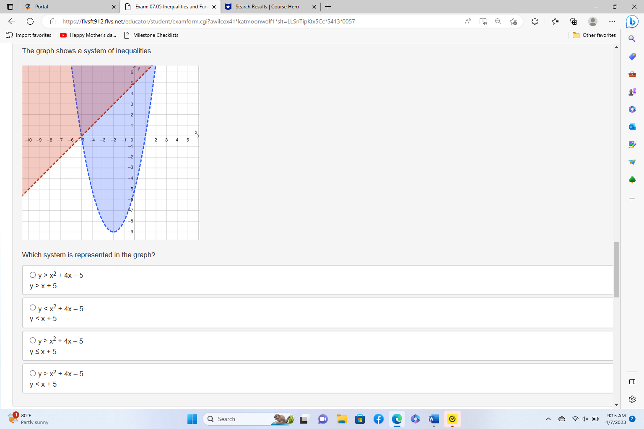Add this page to favorites

pos(513,21)
